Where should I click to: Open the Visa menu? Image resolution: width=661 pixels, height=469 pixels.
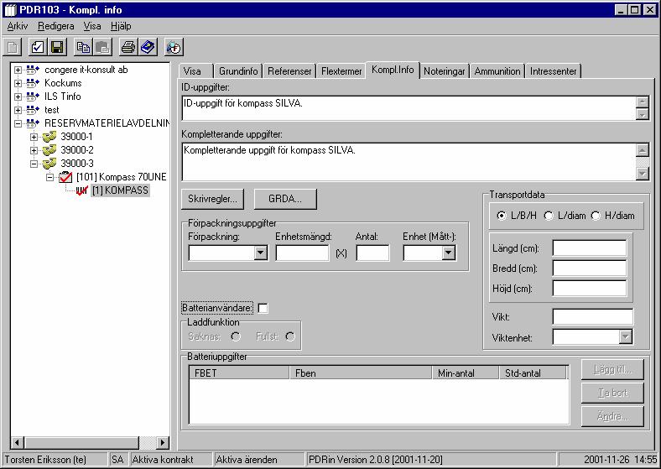click(92, 26)
